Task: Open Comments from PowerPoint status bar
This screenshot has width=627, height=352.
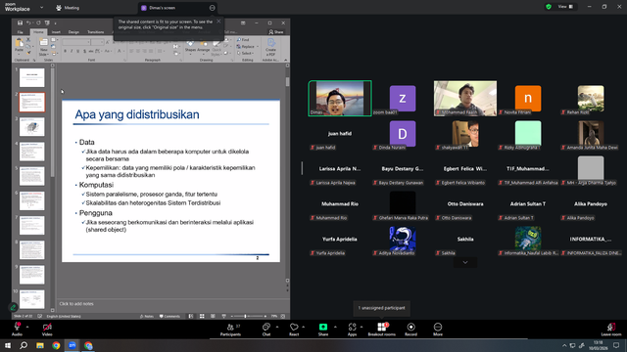Action: pos(169,316)
